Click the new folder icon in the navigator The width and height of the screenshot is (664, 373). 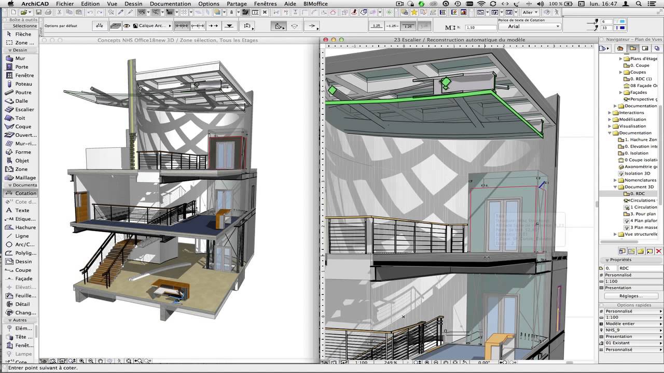(640, 251)
